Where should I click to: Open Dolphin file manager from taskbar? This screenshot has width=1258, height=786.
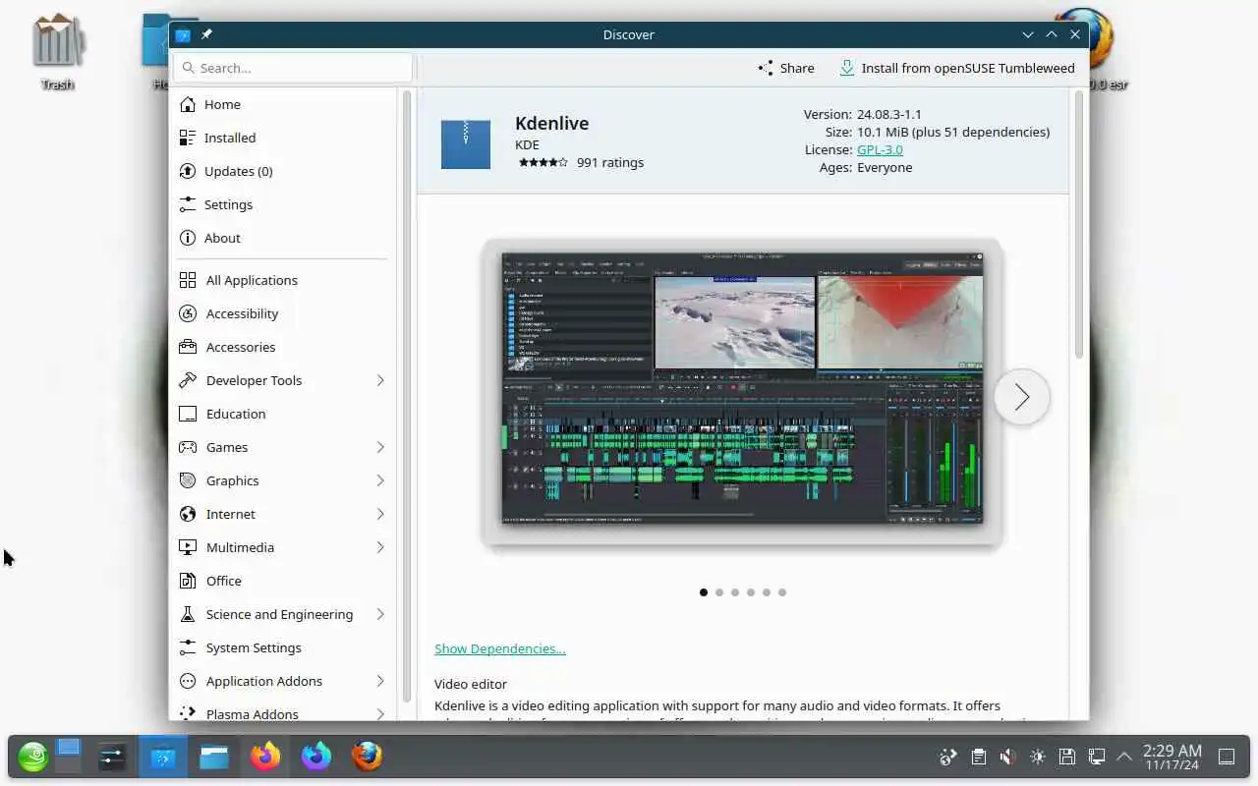(213, 757)
